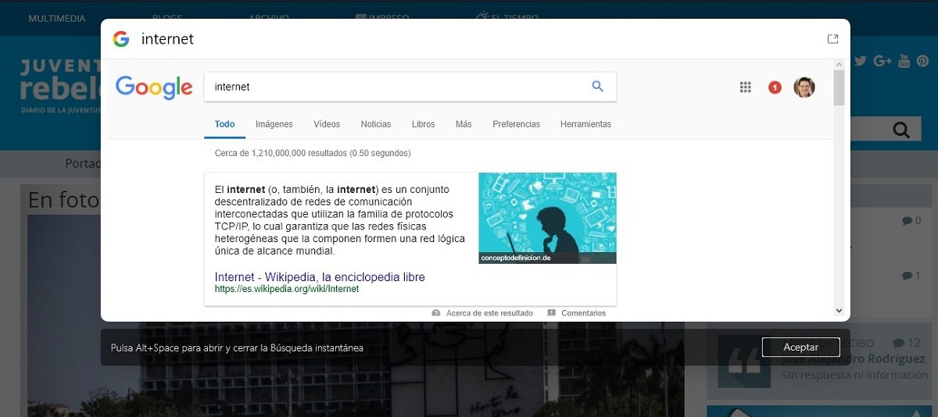Open Juventud Rebelde Pinterest icon
Viewport: 938px width, 417px height.
[924, 60]
